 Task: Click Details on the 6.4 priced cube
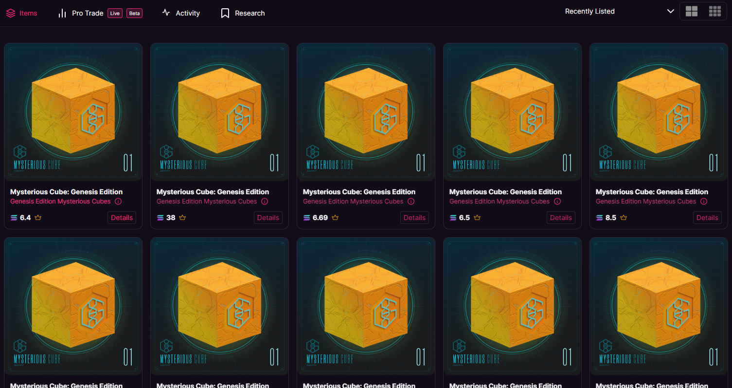pos(122,218)
